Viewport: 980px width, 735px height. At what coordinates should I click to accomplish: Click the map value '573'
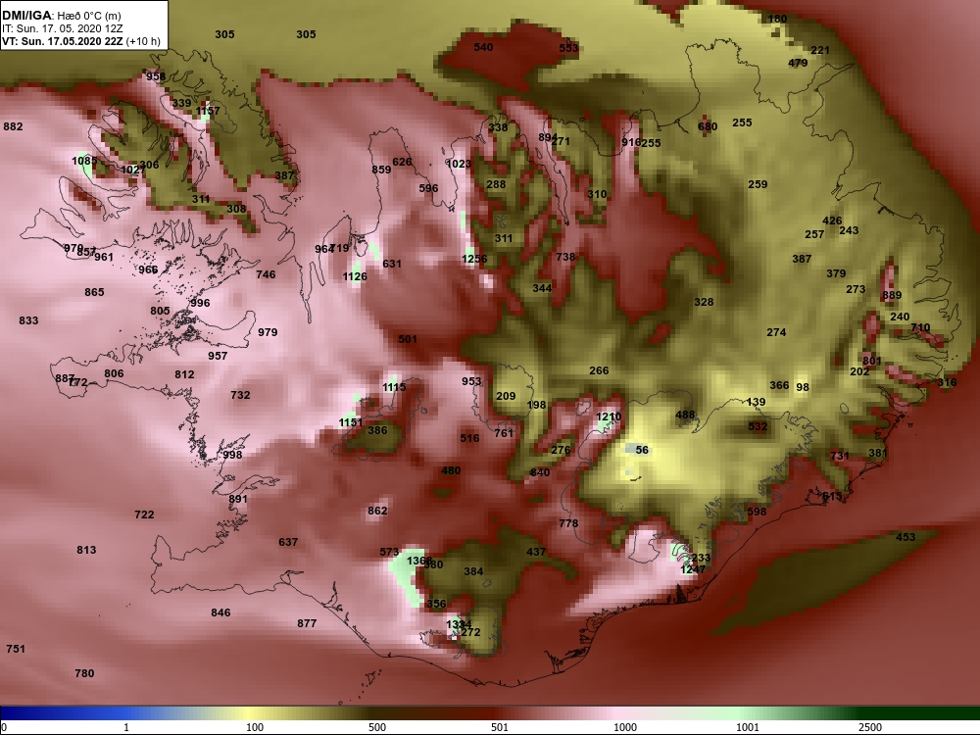389,552
